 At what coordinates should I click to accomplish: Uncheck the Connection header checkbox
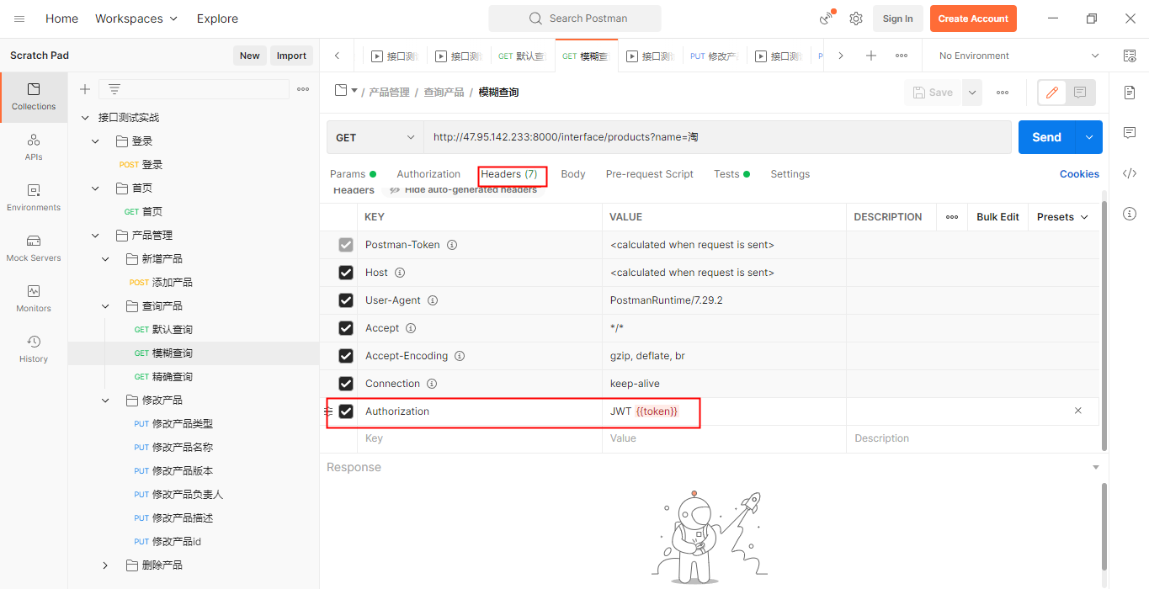pos(346,384)
